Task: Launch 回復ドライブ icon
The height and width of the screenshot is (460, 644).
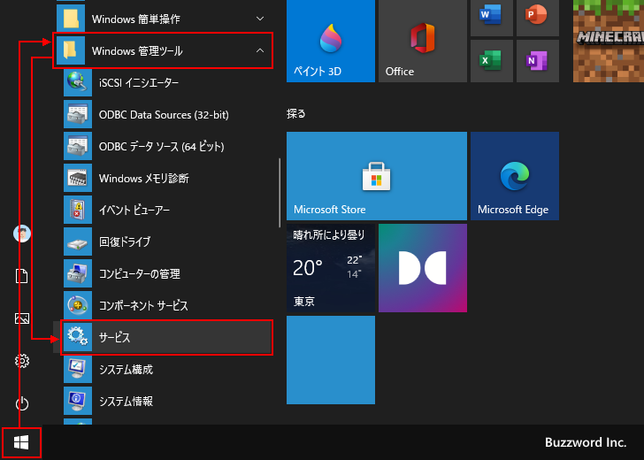Action: (x=78, y=241)
